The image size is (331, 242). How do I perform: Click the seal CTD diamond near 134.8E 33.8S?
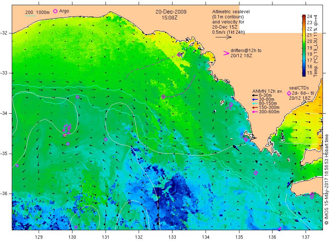231,104
